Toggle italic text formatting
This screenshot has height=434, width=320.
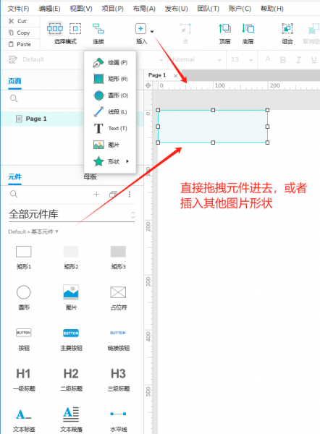click(x=299, y=59)
